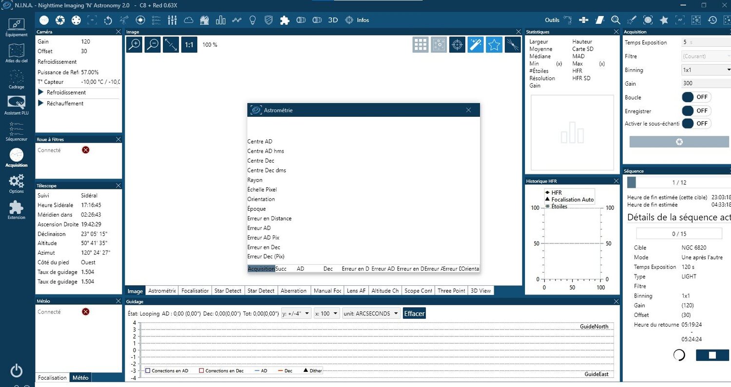The width and height of the screenshot is (731, 387).
Task: Open the Manual Foc tab
Action: (x=327, y=291)
